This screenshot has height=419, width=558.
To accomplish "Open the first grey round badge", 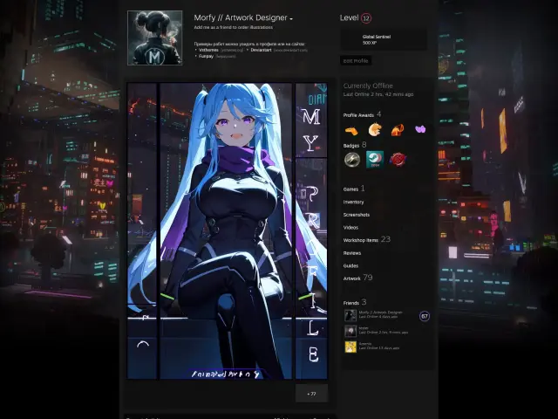I will coord(351,159).
